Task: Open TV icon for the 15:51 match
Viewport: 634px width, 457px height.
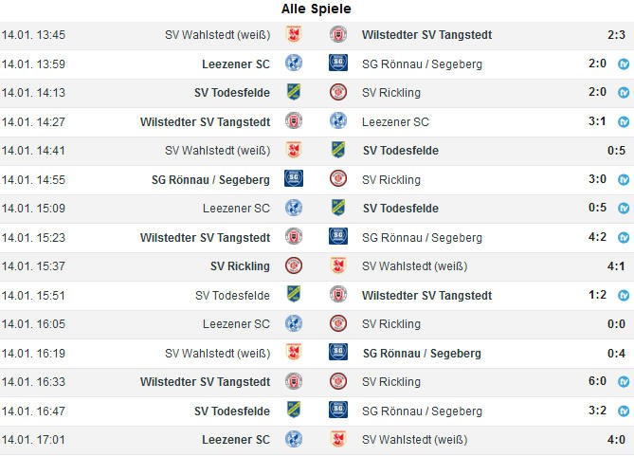Action: (624, 295)
